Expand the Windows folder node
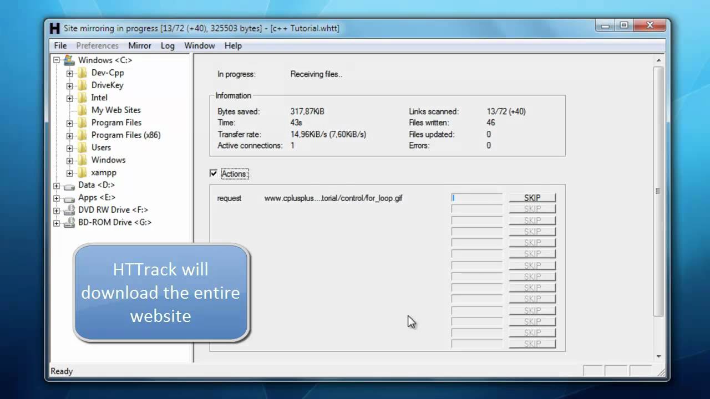 pos(69,161)
